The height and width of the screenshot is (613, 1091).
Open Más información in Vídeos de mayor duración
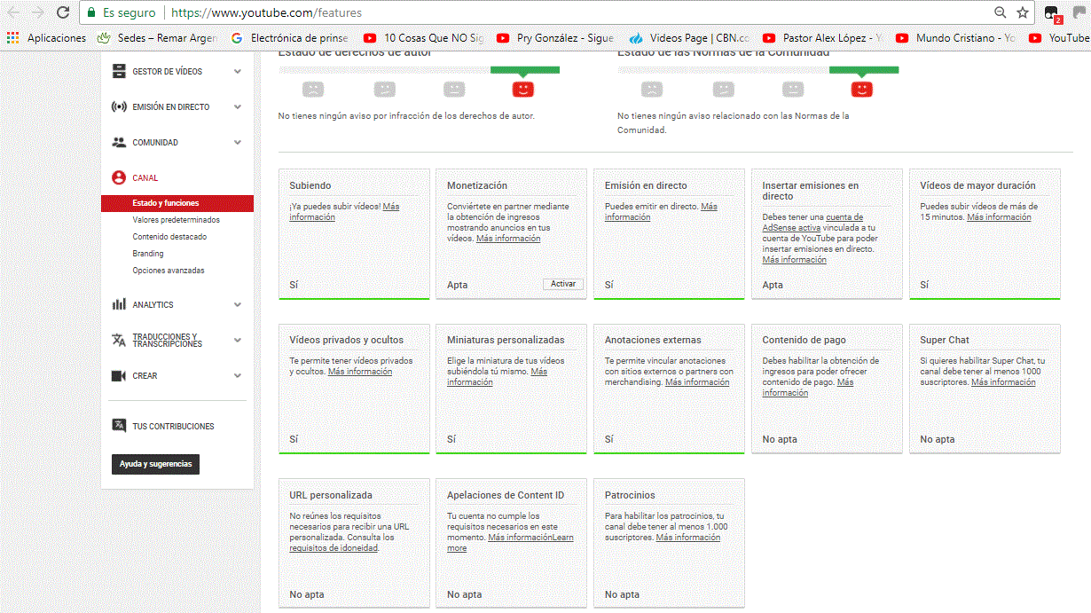[x=999, y=217]
